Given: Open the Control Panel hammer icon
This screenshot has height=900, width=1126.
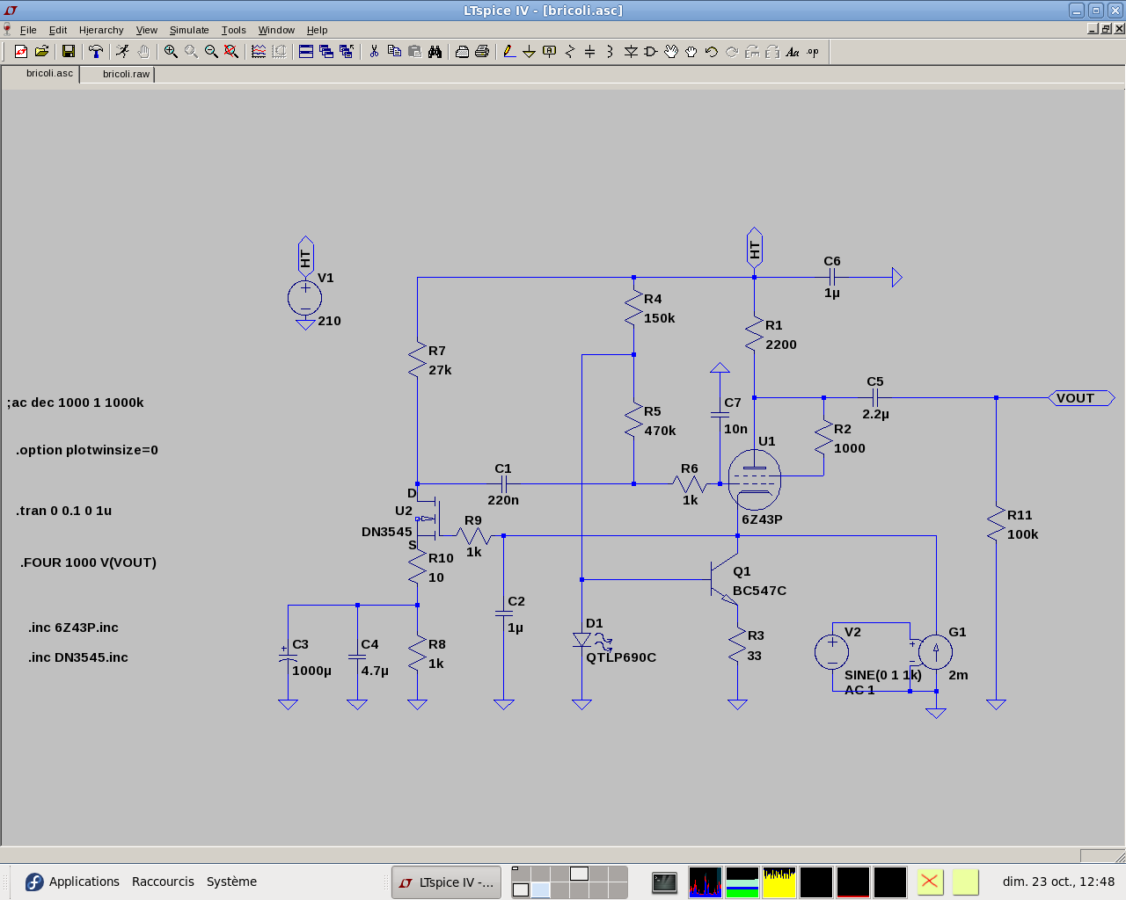Looking at the screenshot, I should [x=96, y=52].
